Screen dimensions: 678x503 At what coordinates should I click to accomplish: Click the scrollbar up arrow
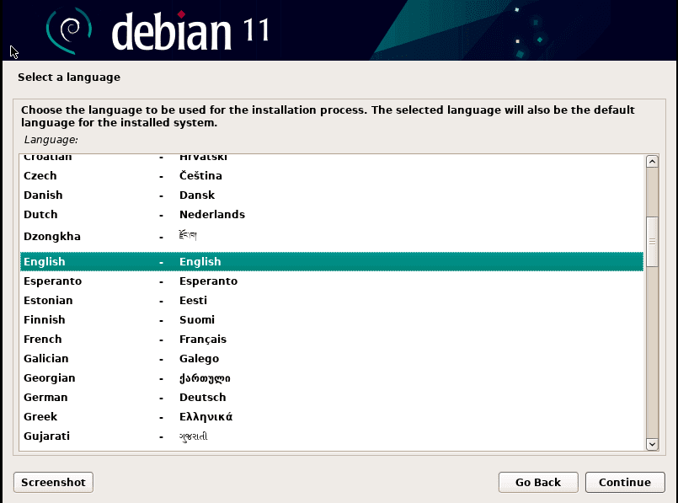pos(652,162)
